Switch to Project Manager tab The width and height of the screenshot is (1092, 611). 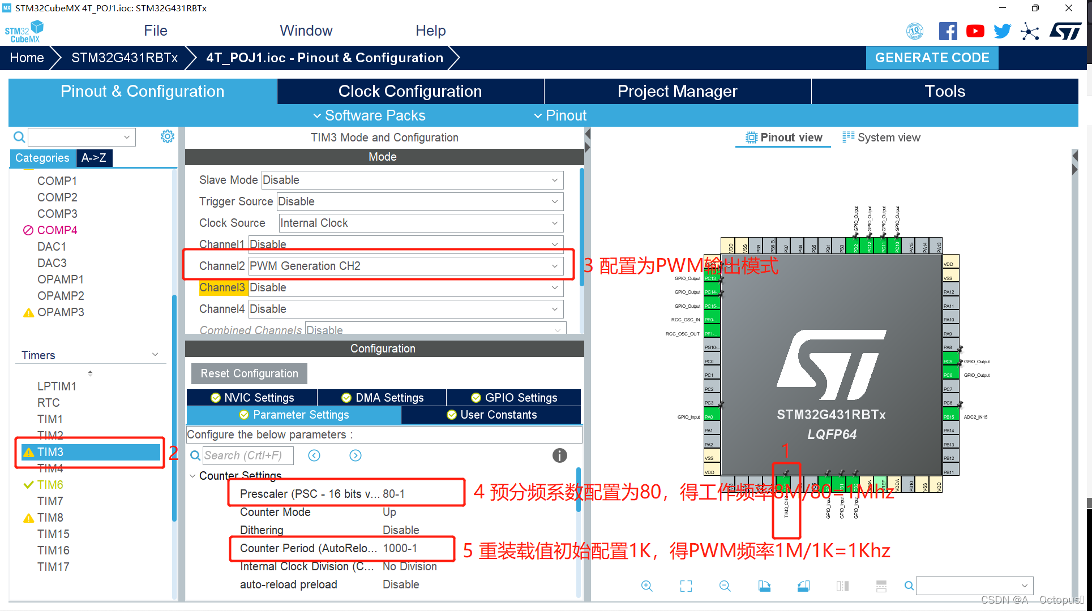point(677,91)
